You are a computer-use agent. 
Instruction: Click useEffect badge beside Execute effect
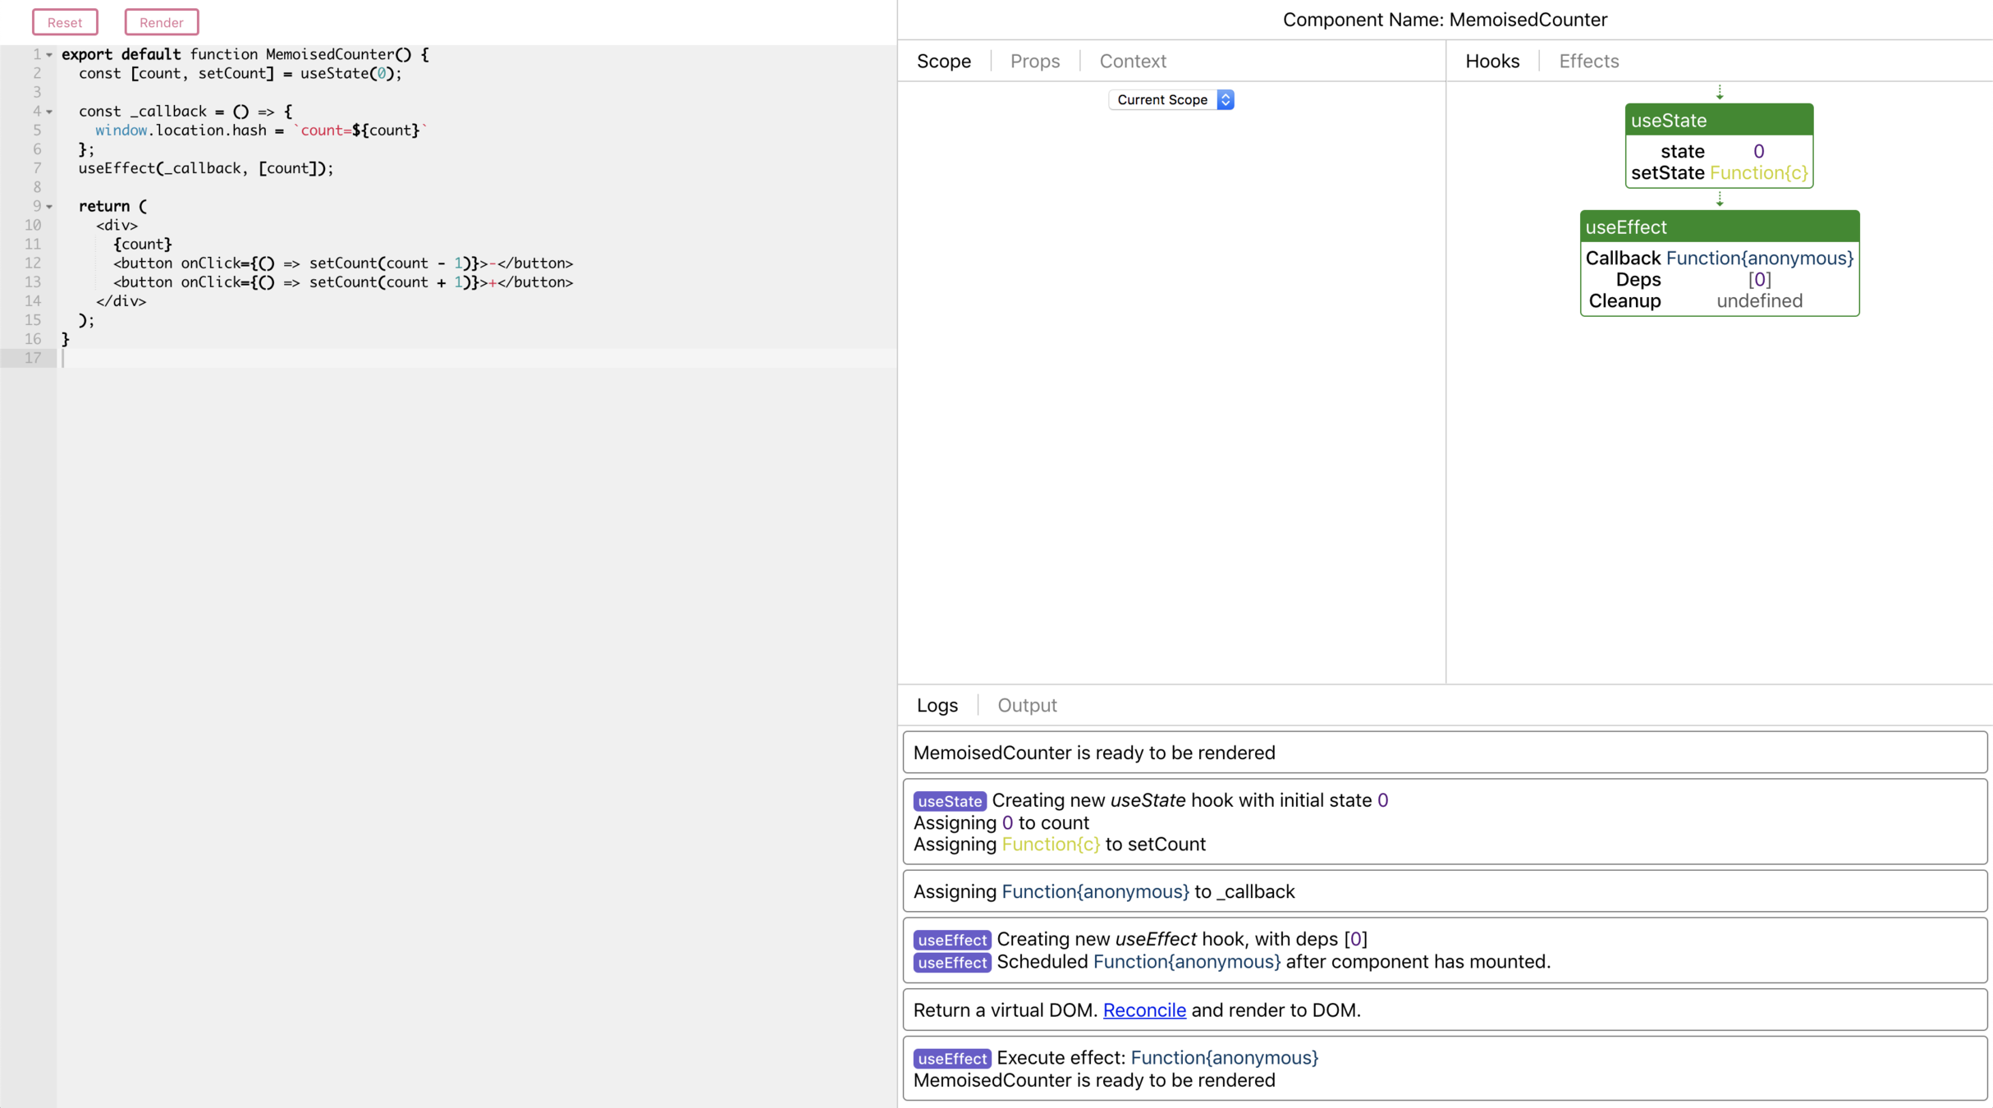click(x=951, y=1058)
